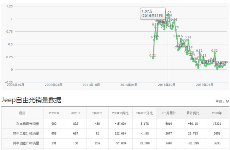Click the 0.22 first data point on chart
This screenshot has width=230, height=150.
153,58
